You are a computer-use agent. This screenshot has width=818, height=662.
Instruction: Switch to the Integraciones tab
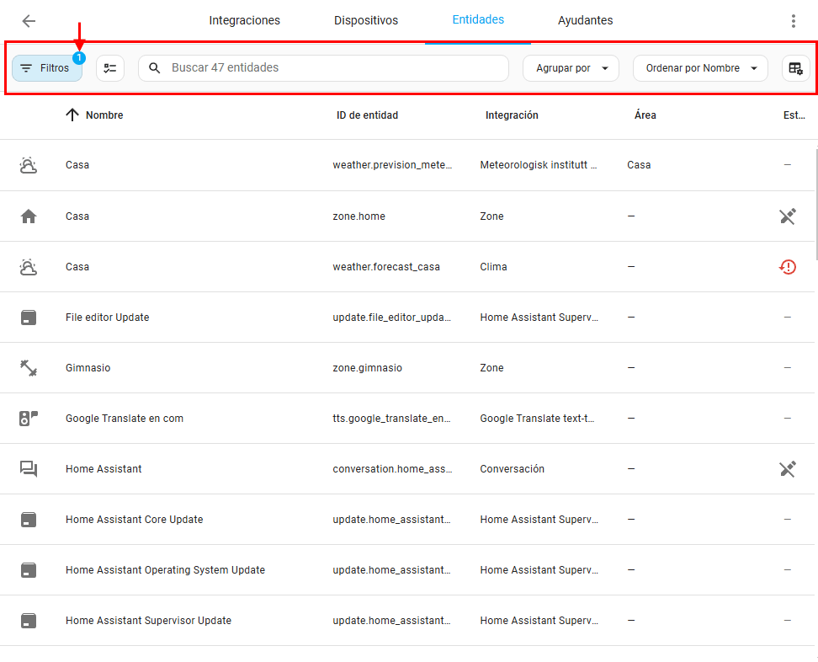tap(244, 20)
